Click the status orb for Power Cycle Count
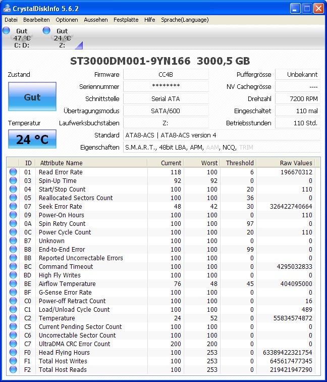Image resolution: width=327 pixels, height=382 pixels. point(13,232)
